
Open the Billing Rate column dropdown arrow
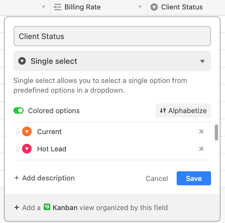click(140, 7)
